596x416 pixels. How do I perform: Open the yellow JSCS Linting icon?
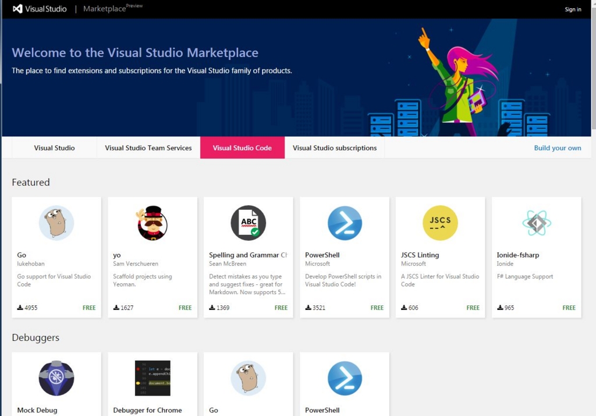440,223
